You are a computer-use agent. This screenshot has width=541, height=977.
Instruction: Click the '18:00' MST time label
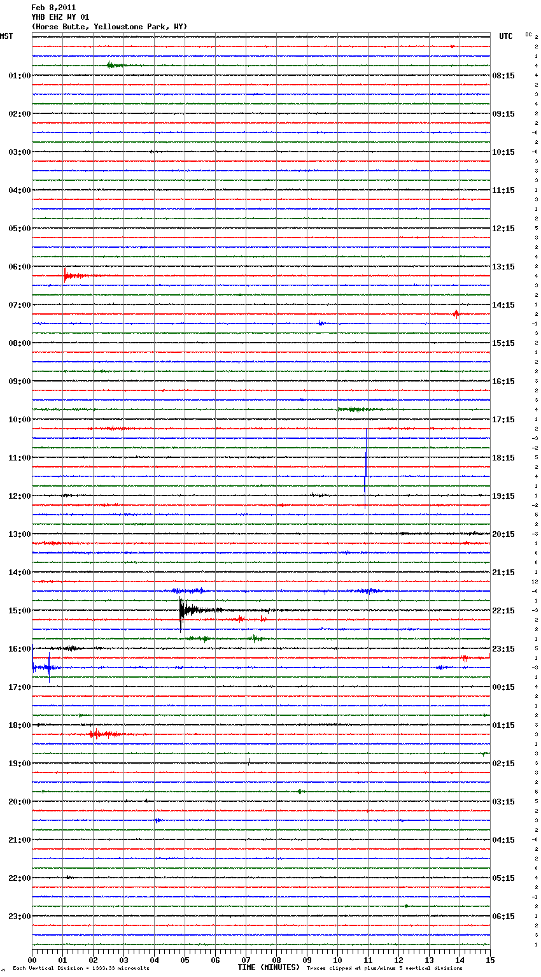pyautogui.click(x=19, y=725)
